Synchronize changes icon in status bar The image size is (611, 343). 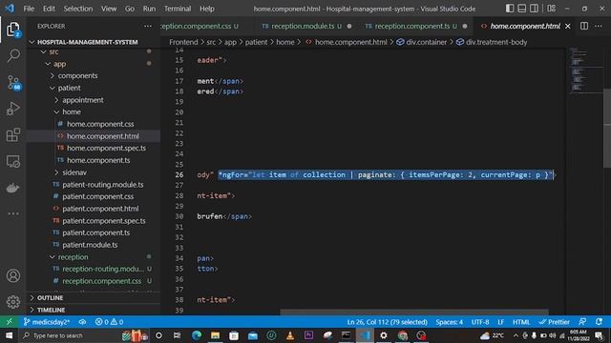pyautogui.click(x=82, y=322)
